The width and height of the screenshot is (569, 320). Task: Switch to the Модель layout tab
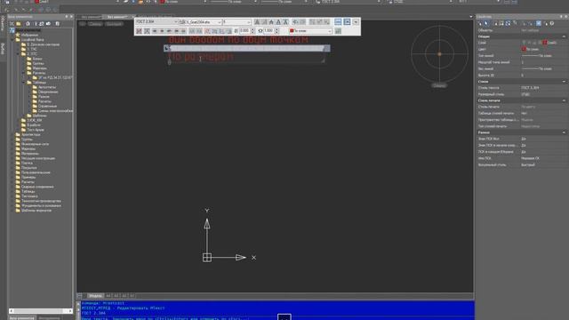tap(95, 296)
